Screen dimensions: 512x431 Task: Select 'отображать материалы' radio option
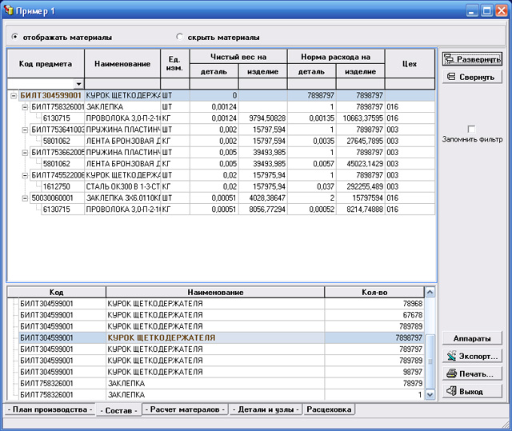click(x=16, y=37)
